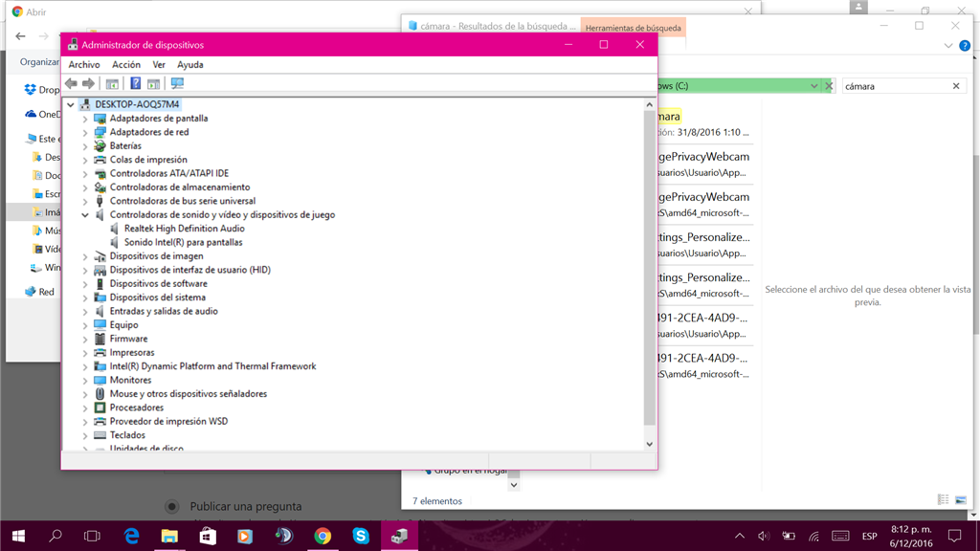Click the Device Manager vertical scrollbar
Screen dimensions: 980x551
[650, 268]
